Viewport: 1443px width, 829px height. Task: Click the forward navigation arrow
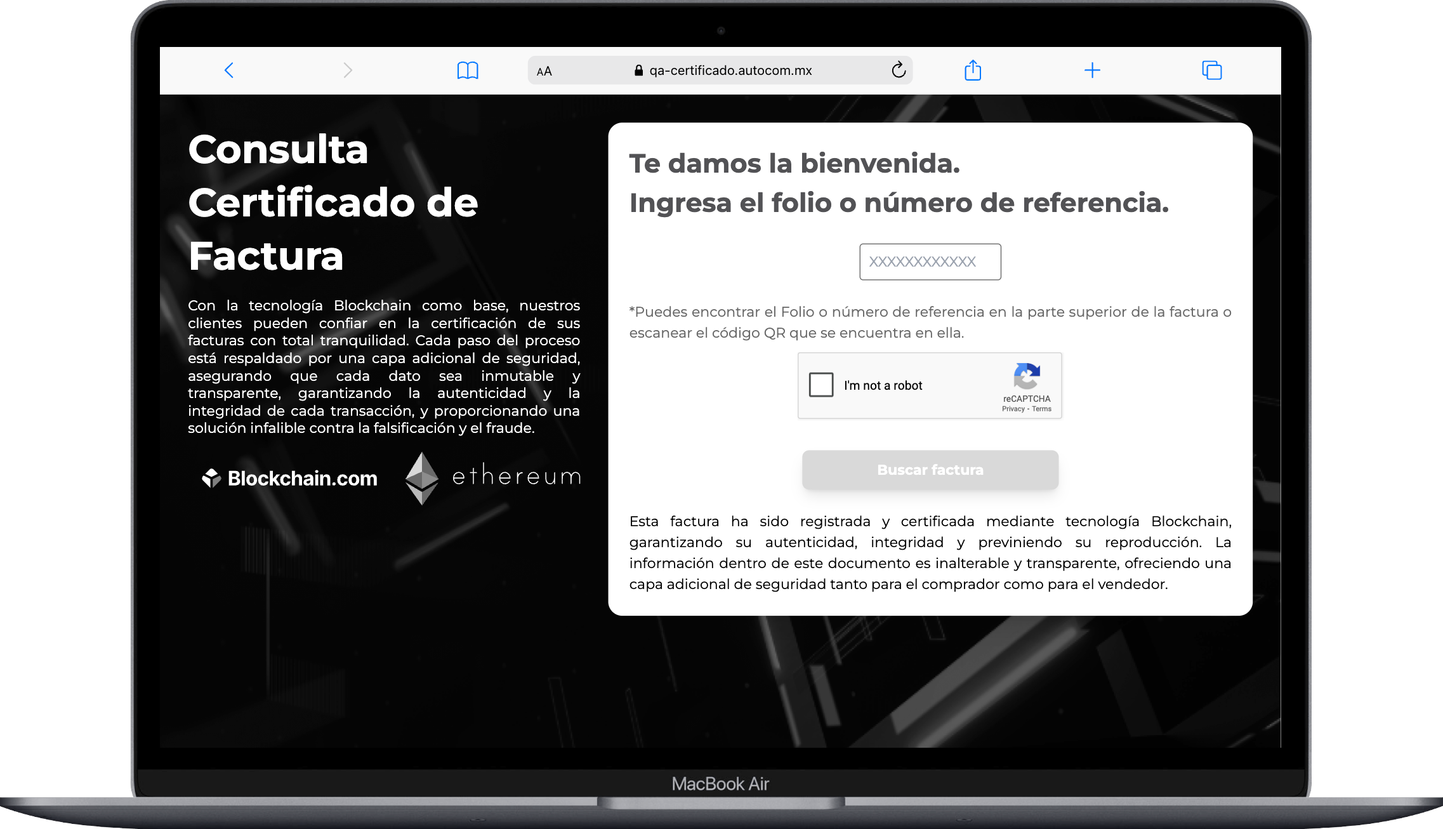pyautogui.click(x=347, y=70)
